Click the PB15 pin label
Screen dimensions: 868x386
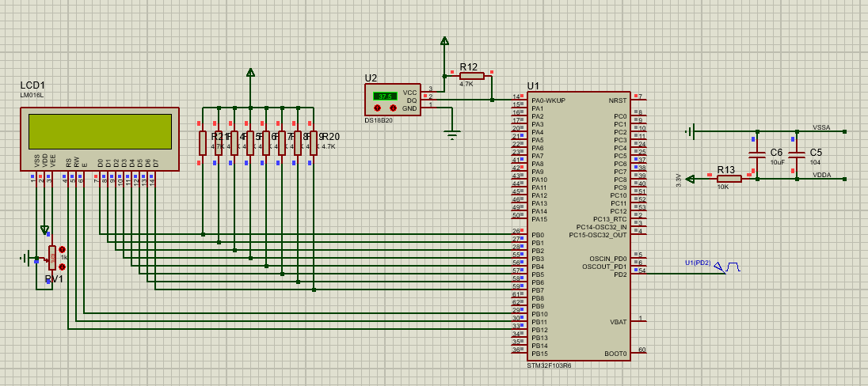(540, 354)
